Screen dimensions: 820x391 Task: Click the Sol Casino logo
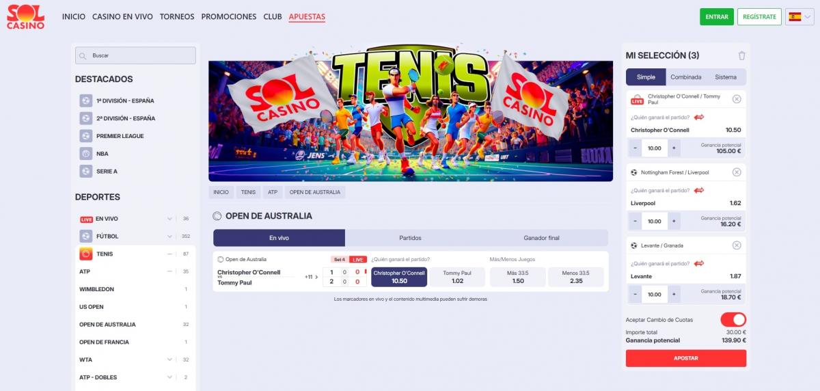[x=26, y=16]
